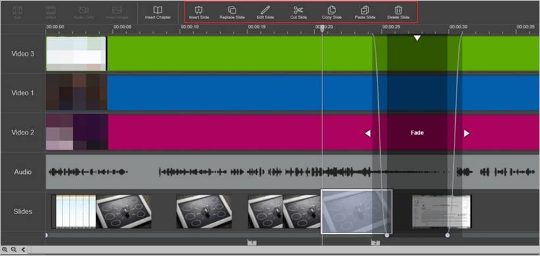Click the chapter marker below 00:00:15

coord(252,243)
